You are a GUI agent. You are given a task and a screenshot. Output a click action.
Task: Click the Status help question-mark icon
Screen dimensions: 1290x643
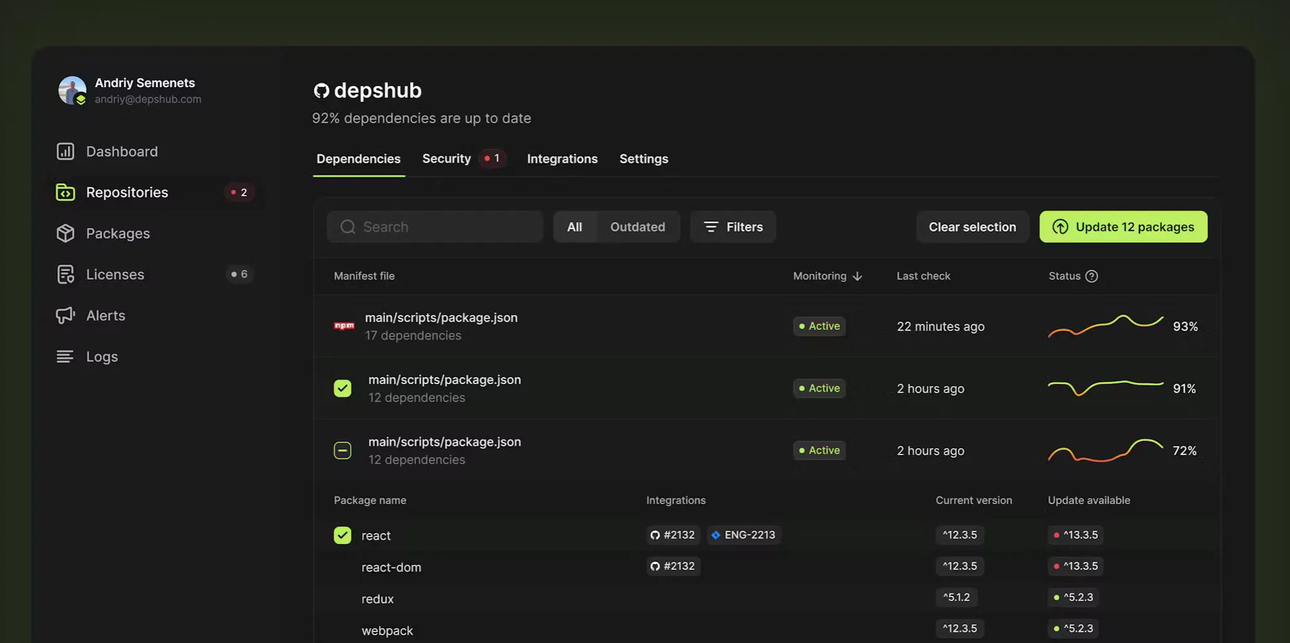[x=1092, y=276]
